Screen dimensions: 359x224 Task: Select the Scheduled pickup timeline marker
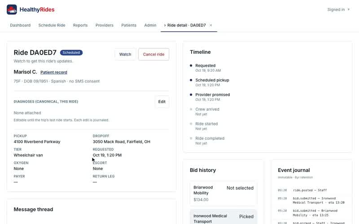click(x=191, y=80)
